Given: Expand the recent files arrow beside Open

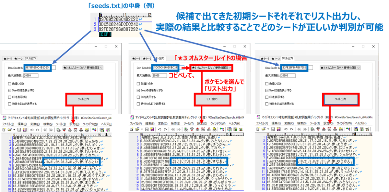Looking at the screenshot, I should [x=14, y=130].
